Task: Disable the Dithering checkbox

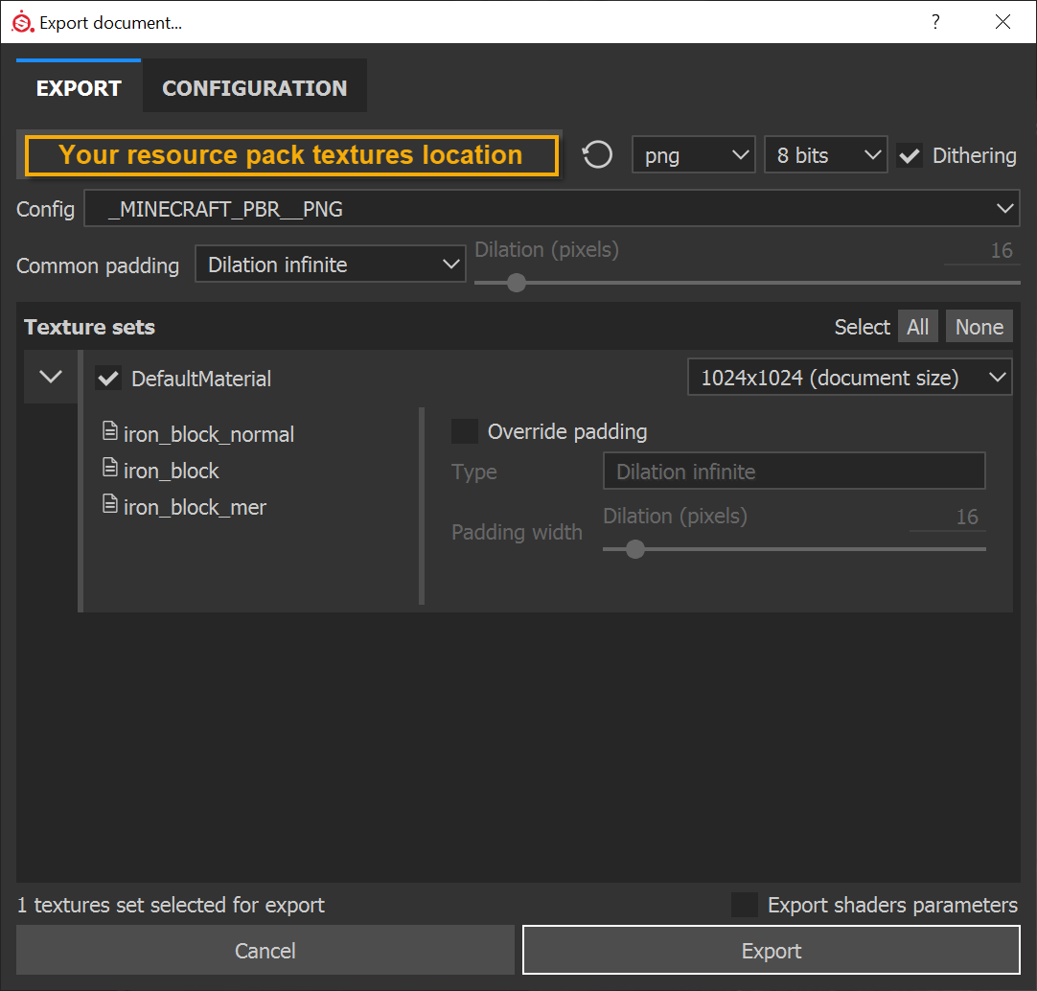Action: click(x=910, y=155)
